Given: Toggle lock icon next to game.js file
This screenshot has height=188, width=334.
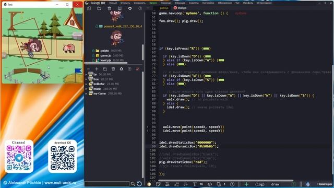Looking at the screenshot, I should click(x=93, y=55).
